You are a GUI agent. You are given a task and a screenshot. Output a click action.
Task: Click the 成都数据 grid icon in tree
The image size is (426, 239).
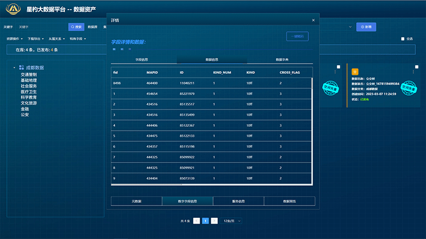coord(21,67)
